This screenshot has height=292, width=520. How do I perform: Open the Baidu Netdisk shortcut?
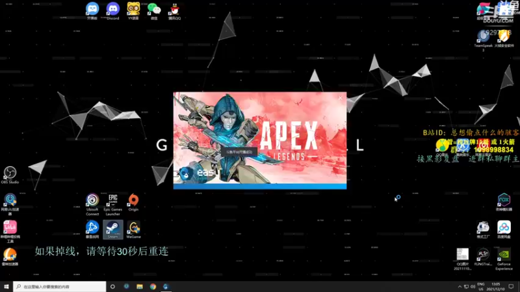coord(504,230)
